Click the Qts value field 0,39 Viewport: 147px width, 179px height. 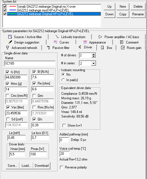[x=43, y=125]
